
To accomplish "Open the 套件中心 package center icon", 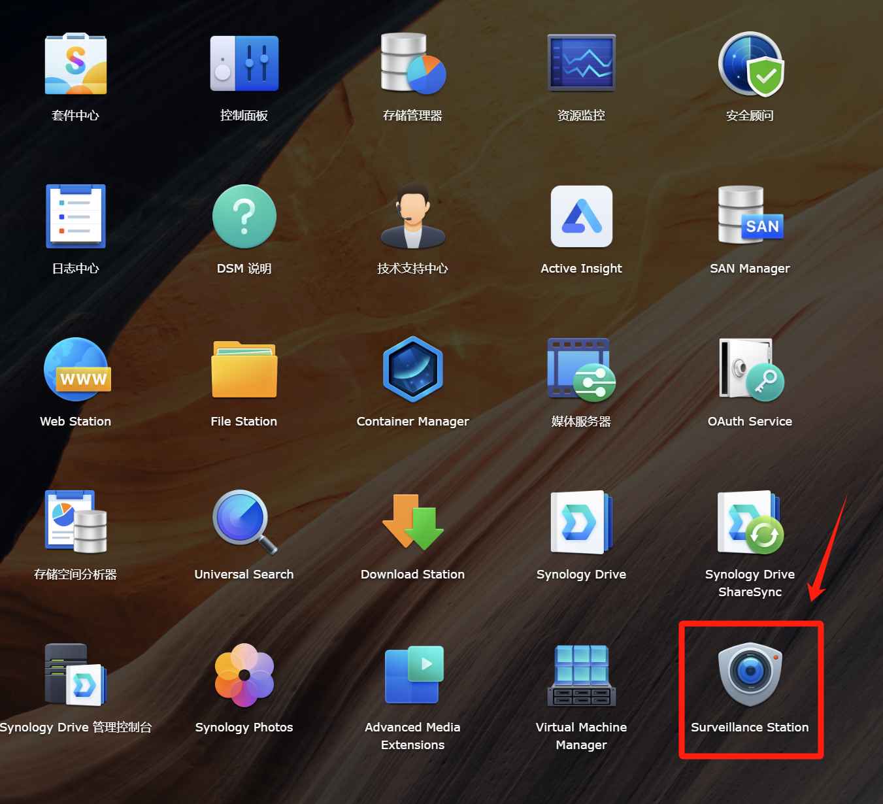I will 76,64.
